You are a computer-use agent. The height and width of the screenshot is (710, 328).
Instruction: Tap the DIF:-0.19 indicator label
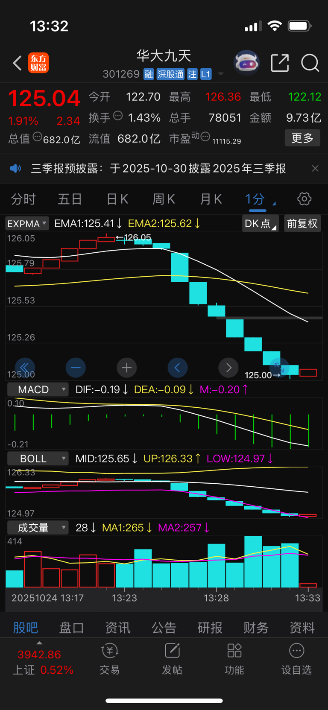pyautogui.click(x=102, y=389)
